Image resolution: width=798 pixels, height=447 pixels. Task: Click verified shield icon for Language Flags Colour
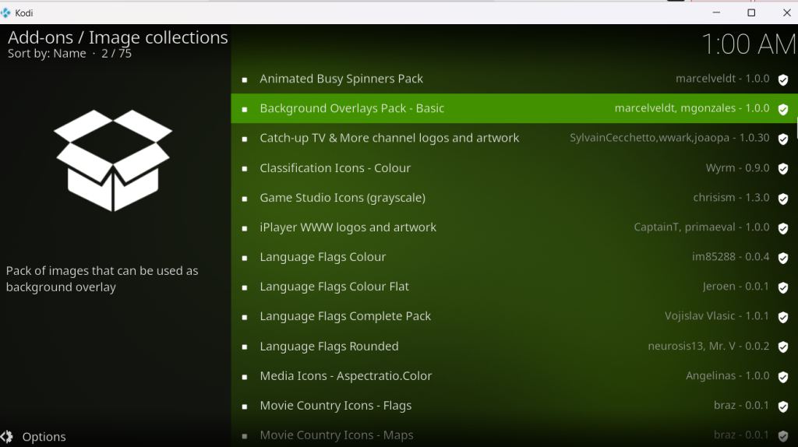[783, 257]
